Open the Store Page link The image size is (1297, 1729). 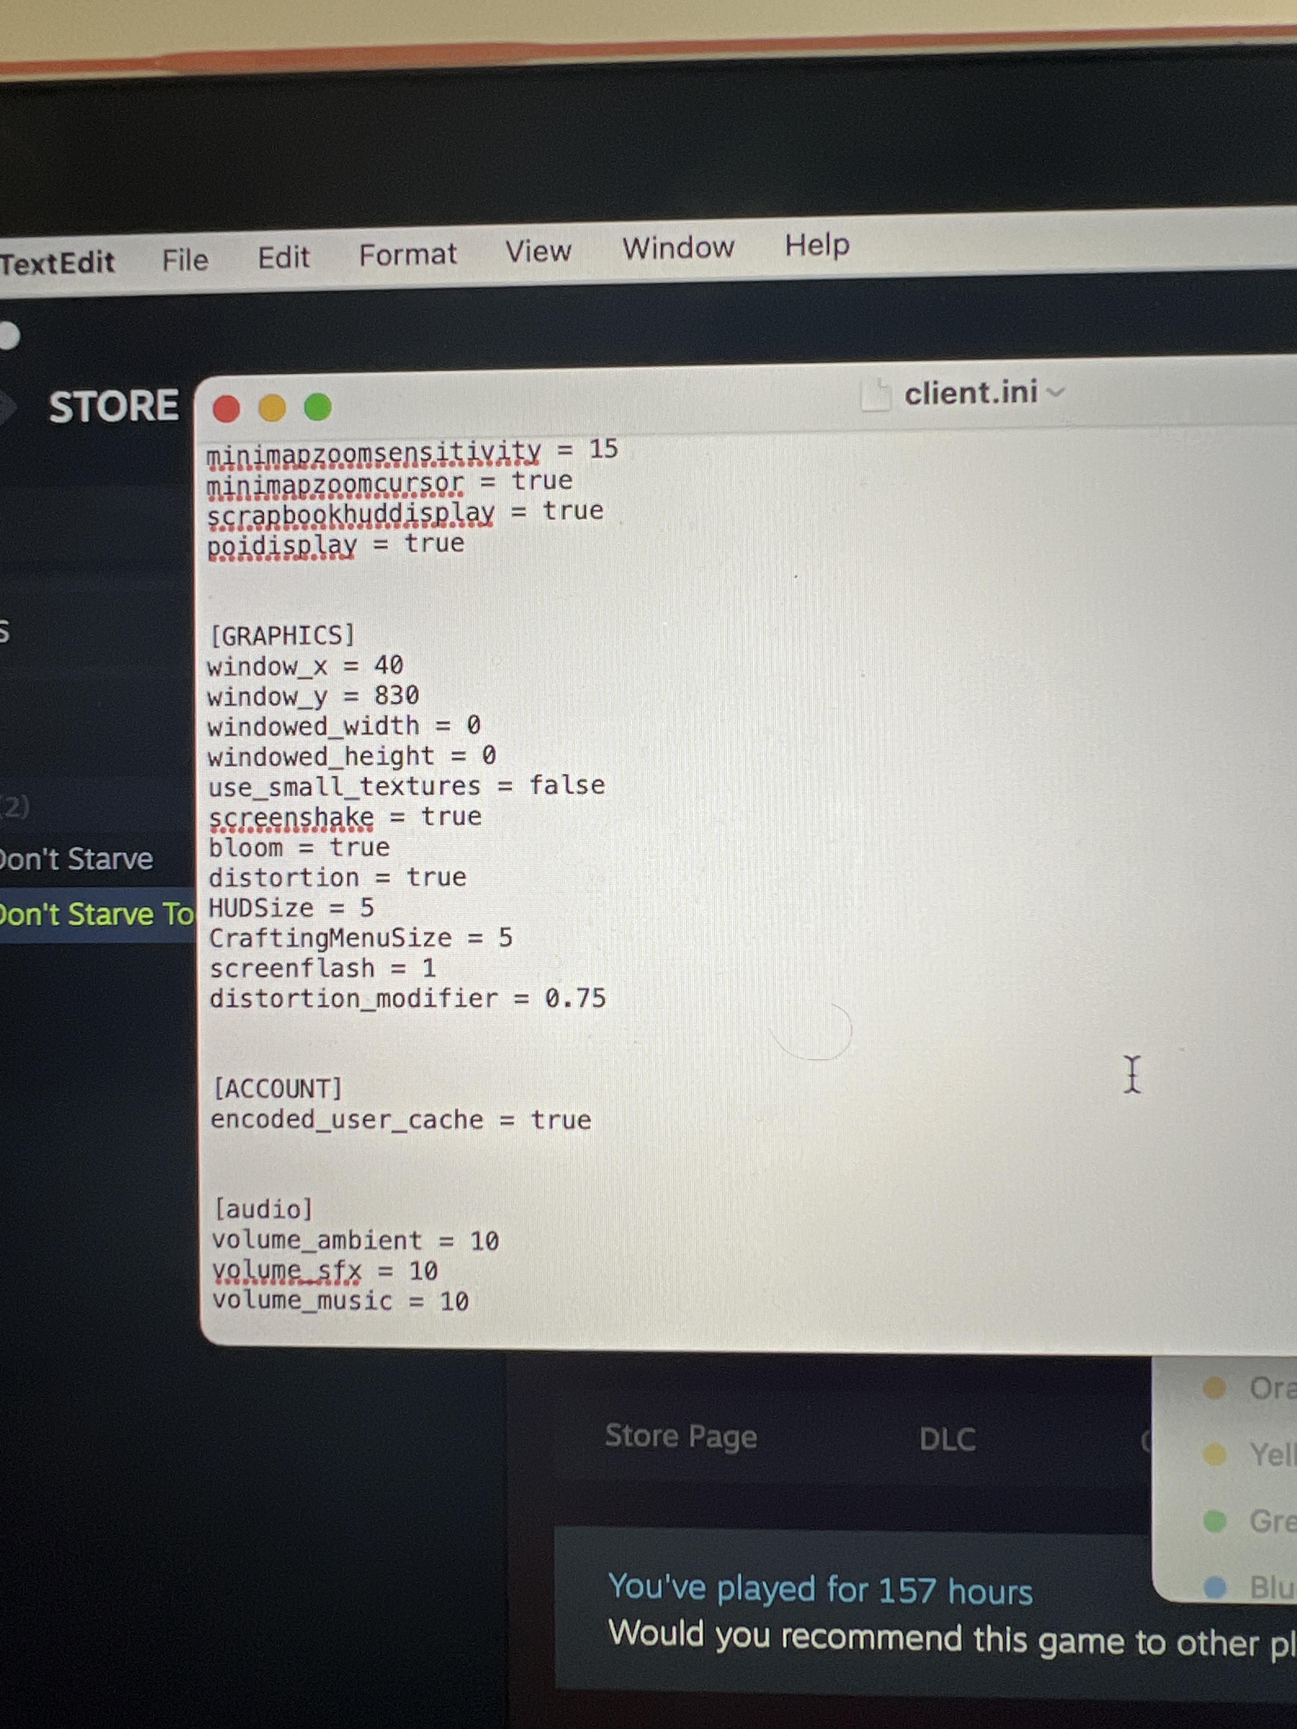(x=681, y=1436)
